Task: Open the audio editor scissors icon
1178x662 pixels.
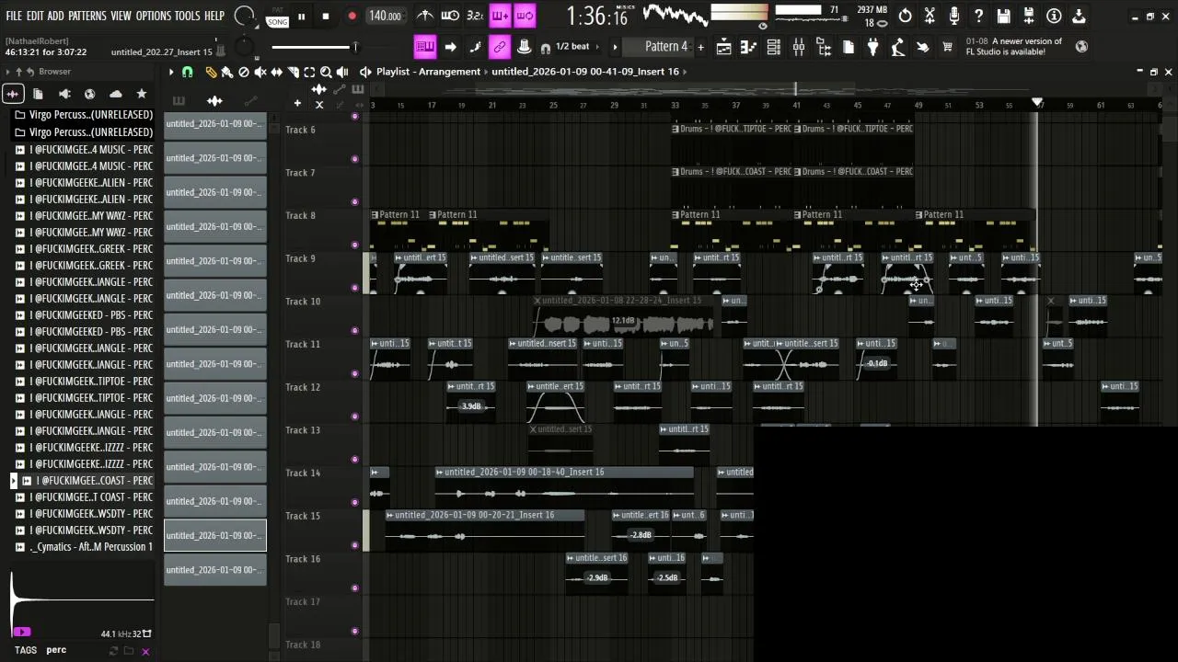Action: pyautogui.click(x=930, y=16)
